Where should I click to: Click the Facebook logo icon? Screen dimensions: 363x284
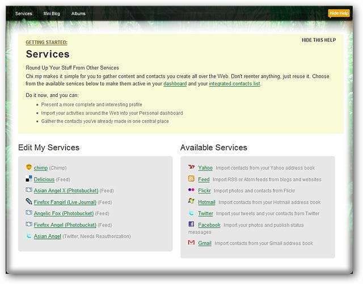click(x=191, y=224)
